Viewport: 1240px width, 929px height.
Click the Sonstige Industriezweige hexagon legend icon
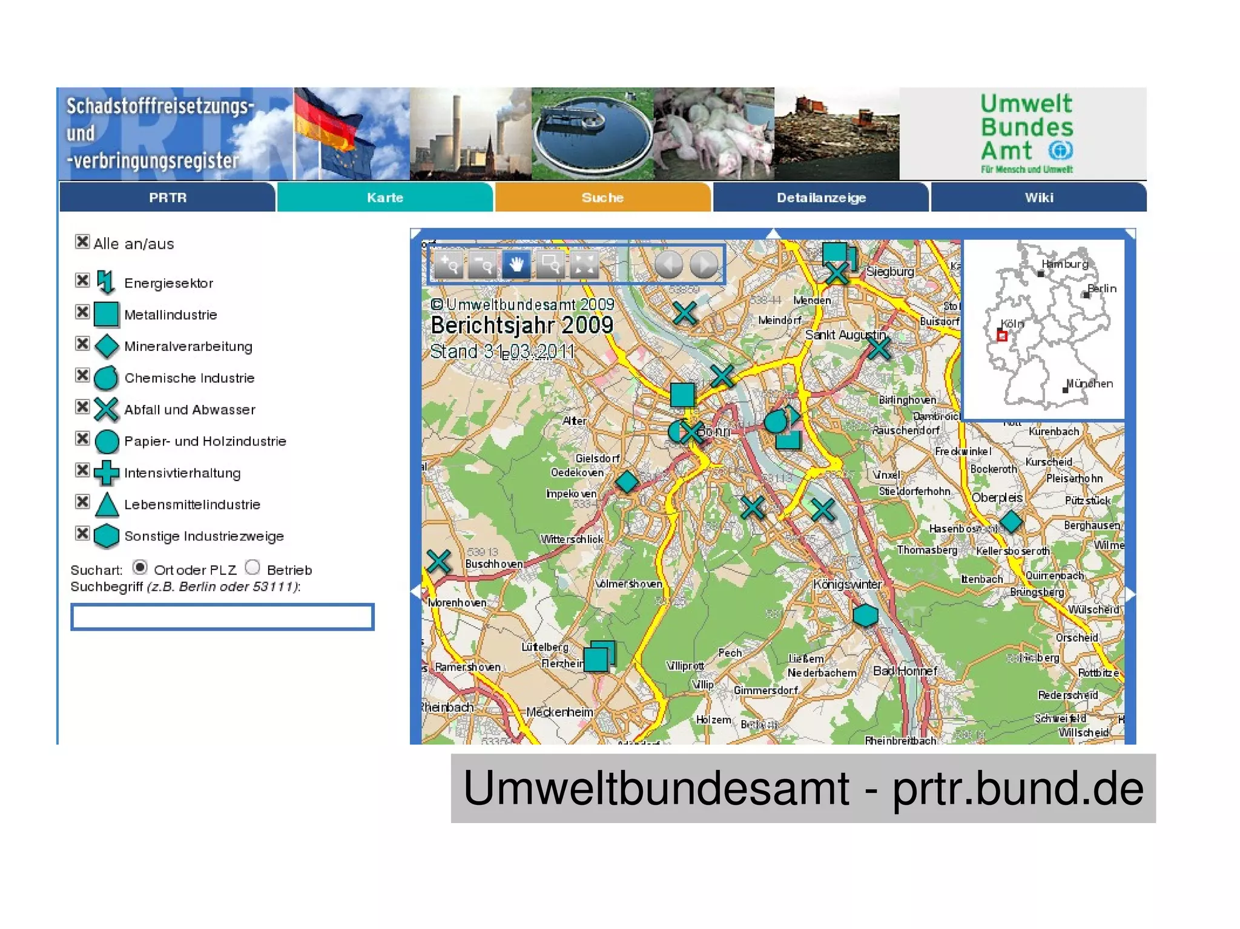click(x=107, y=536)
